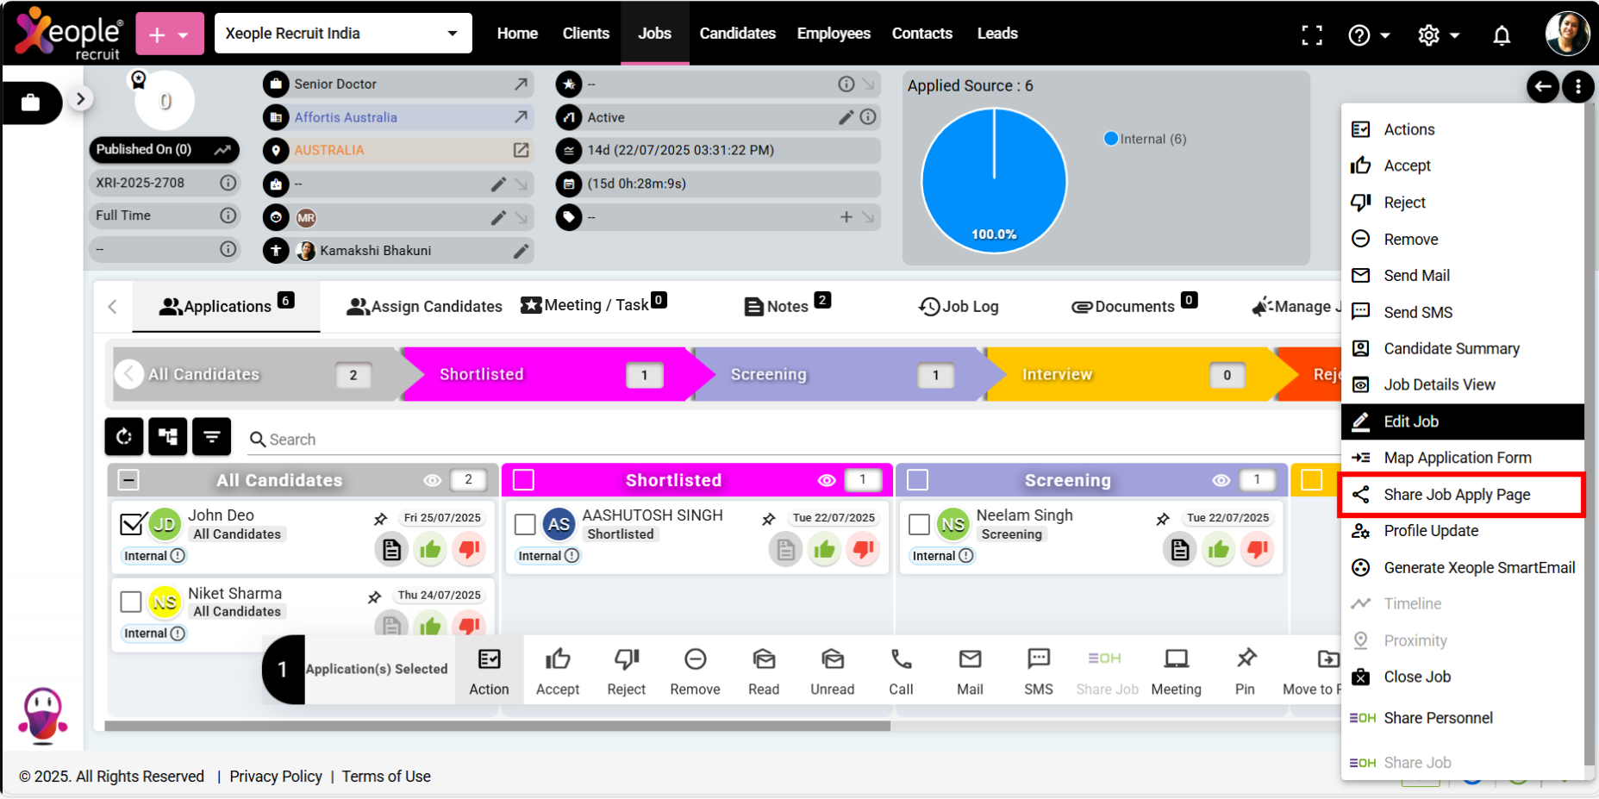
Task: Open Affortis Australia client link arrow
Action: pos(521,116)
